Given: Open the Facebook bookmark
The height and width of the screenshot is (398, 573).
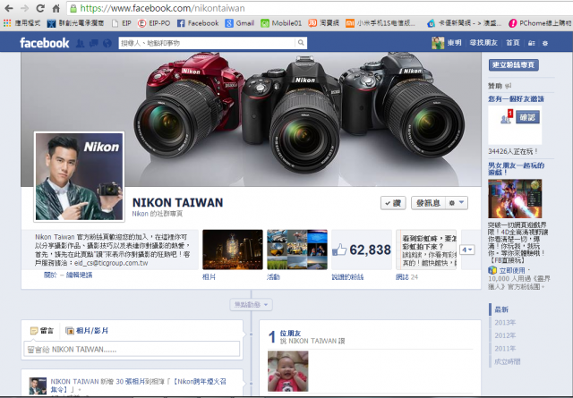Looking at the screenshot, I should pos(198,23).
